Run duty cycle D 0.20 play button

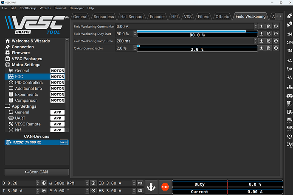tap(43, 184)
